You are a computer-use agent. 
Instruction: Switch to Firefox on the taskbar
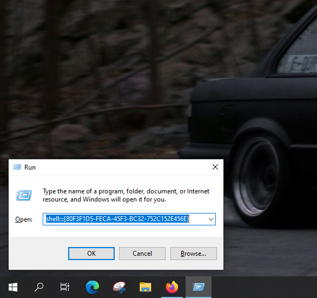point(172,287)
